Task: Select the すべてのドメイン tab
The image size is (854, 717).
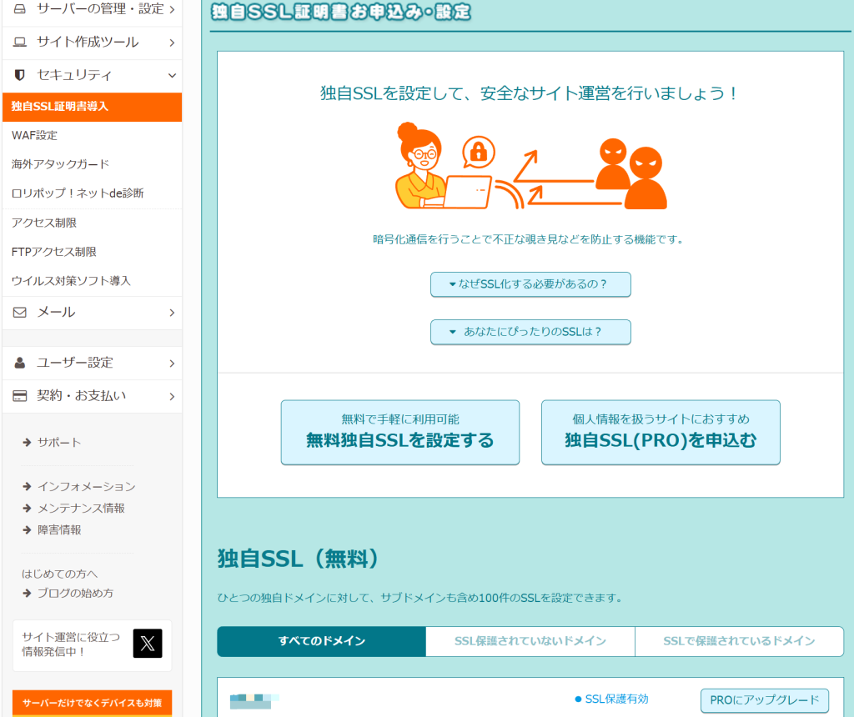Action: point(321,641)
